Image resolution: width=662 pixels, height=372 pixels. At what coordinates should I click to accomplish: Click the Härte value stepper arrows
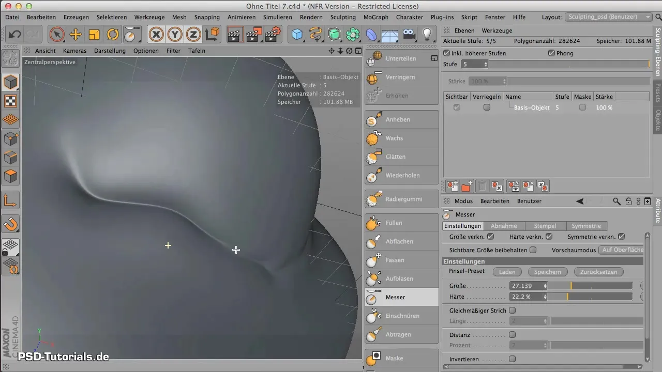click(545, 297)
